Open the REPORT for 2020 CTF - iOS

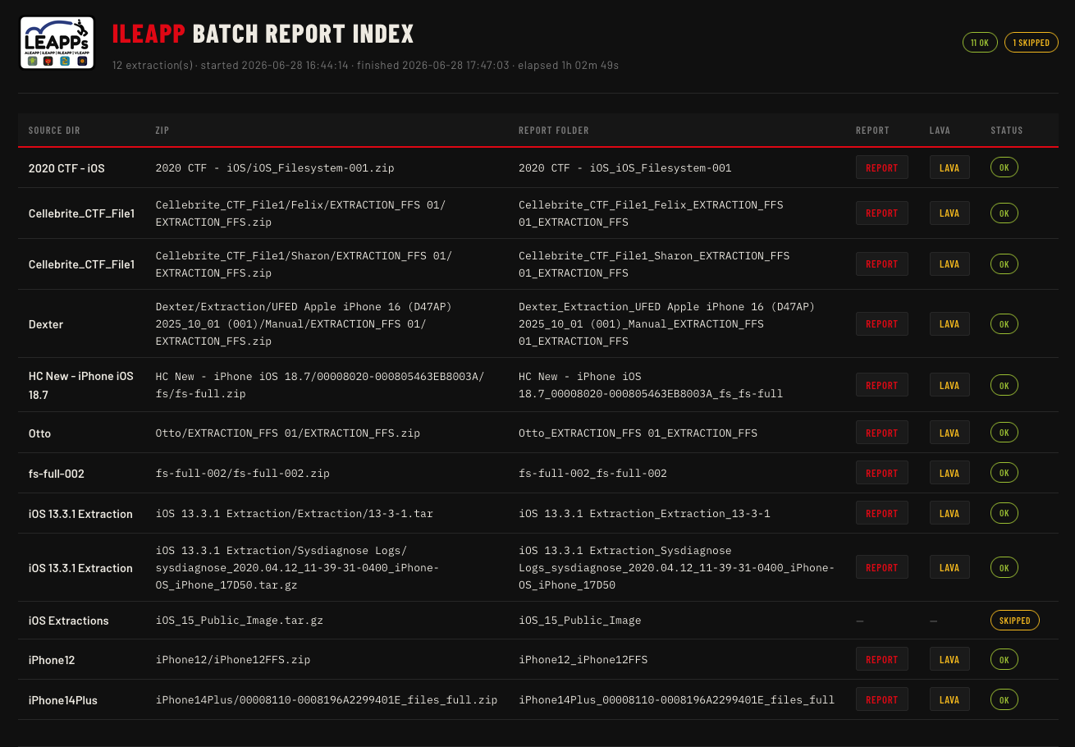pyautogui.click(x=882, y=167)
